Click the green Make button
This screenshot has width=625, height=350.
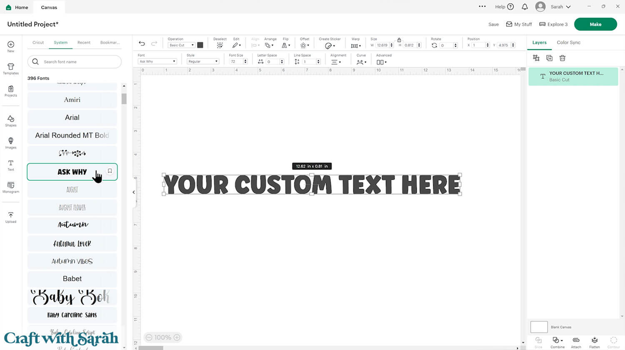[595, 24]
